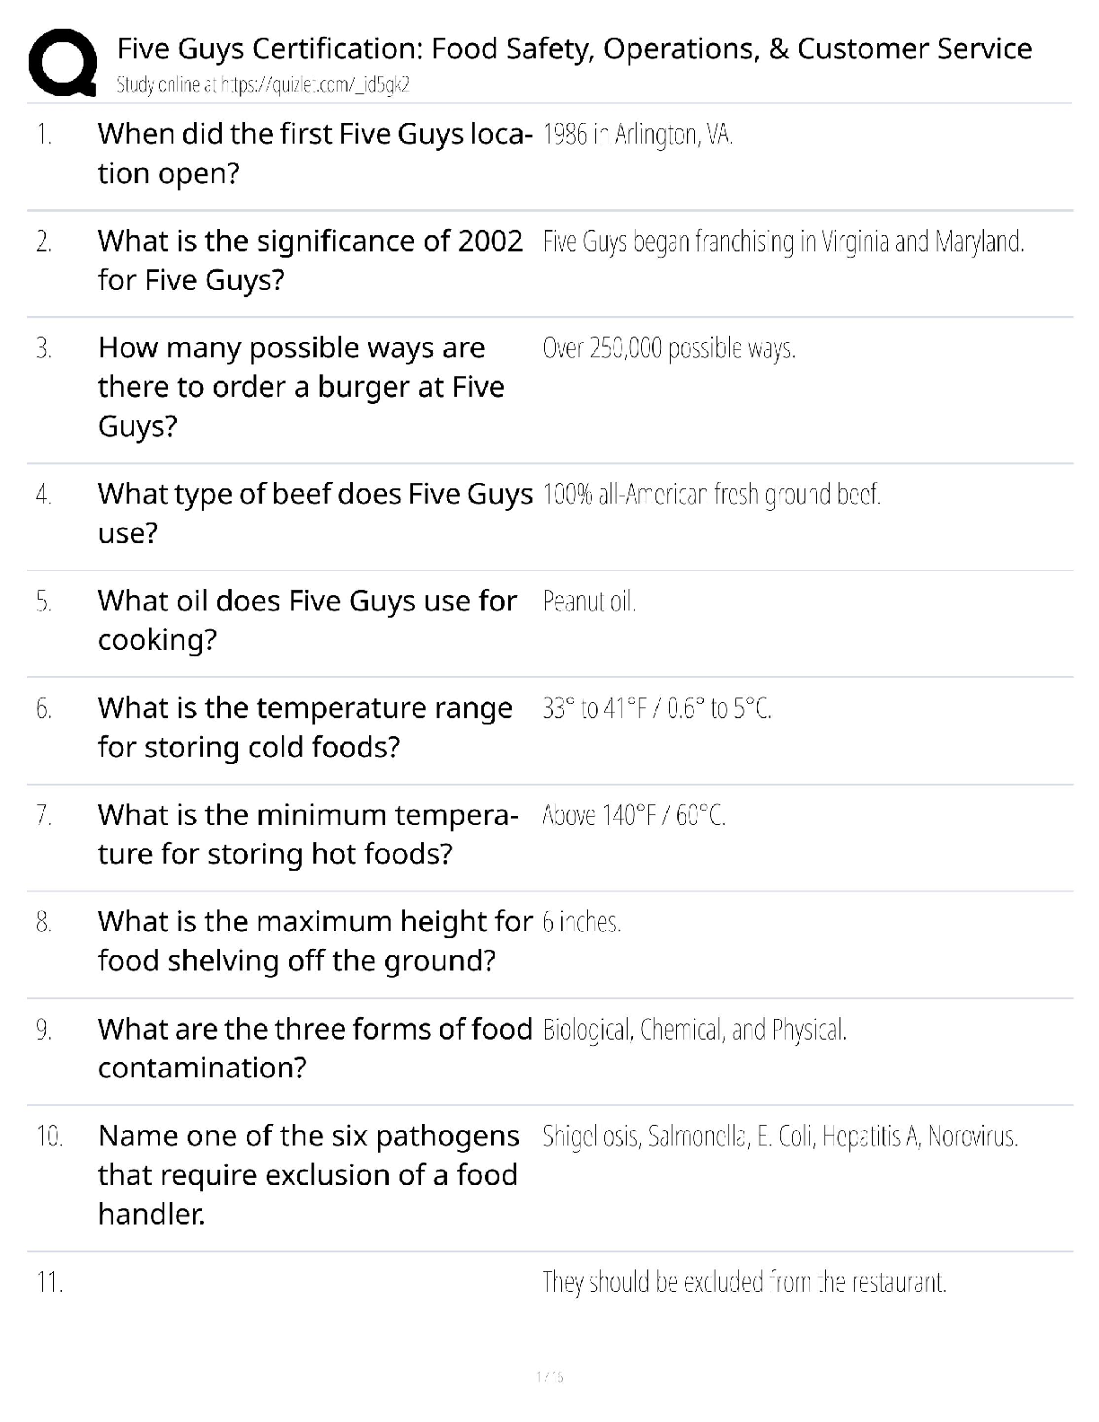Click the franchising in Virginia and Maryland answer
This screenshot has height=1422, width=1099.
(783, 242)
